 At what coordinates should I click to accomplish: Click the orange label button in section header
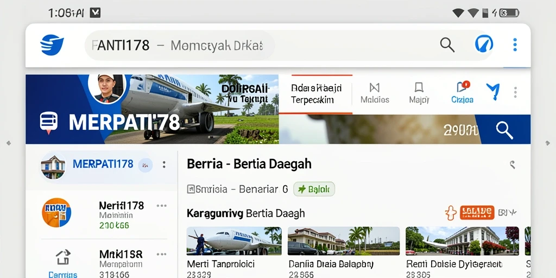click(x=477, y=212)
